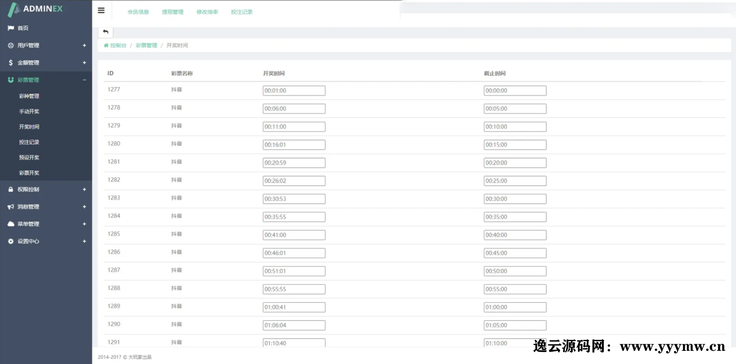Expand 金额管理 with its plus sign
This screenshot has height=364, width=736.
[x=84, y=63]
